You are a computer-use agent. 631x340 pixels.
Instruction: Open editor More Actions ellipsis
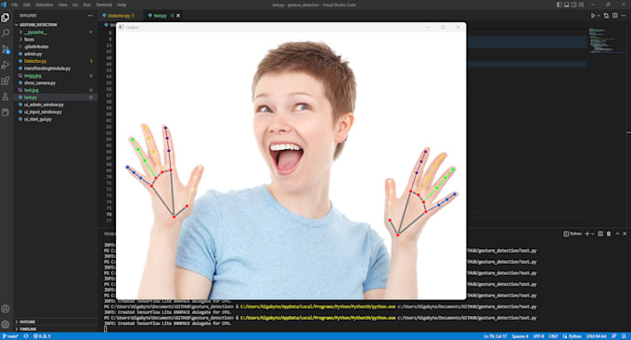624,16
